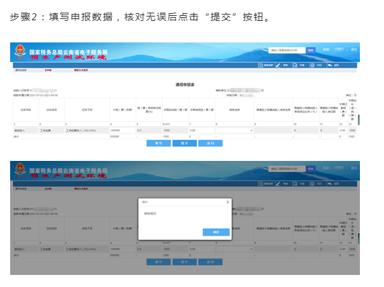Click the 搜索 button in lower screenshot header
The image size is (384, 287).
310,169
